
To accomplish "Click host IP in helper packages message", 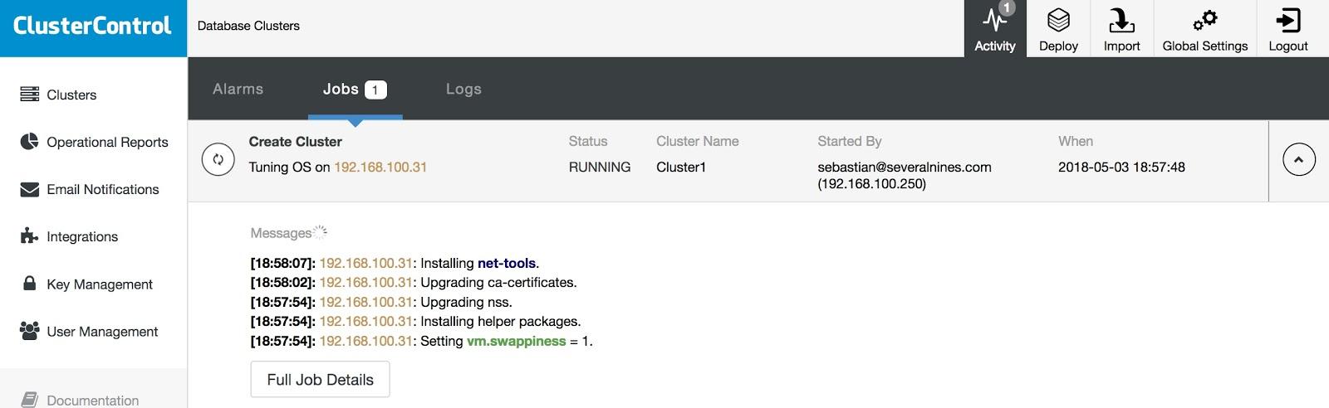I will tap(366, 321).
